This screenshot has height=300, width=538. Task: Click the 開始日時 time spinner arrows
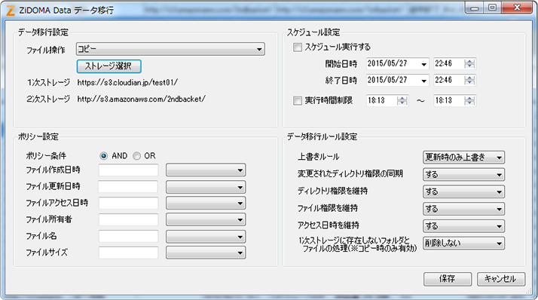(x=469, y=64)
